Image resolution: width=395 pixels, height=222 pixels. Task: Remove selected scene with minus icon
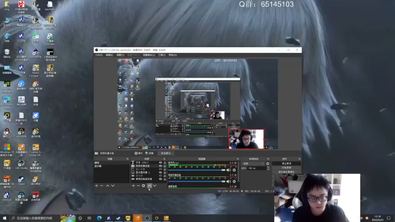(x=102, y=186)
